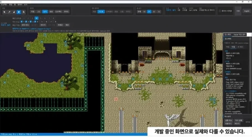Switch layer to 라이트
Screen dimensions: 252x137
[x=66, y=11]
